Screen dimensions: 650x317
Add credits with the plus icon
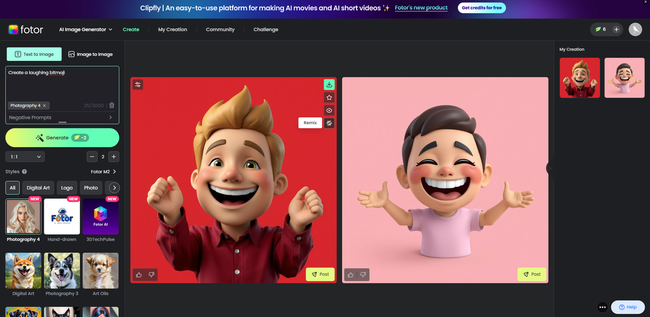pos(616,29)
